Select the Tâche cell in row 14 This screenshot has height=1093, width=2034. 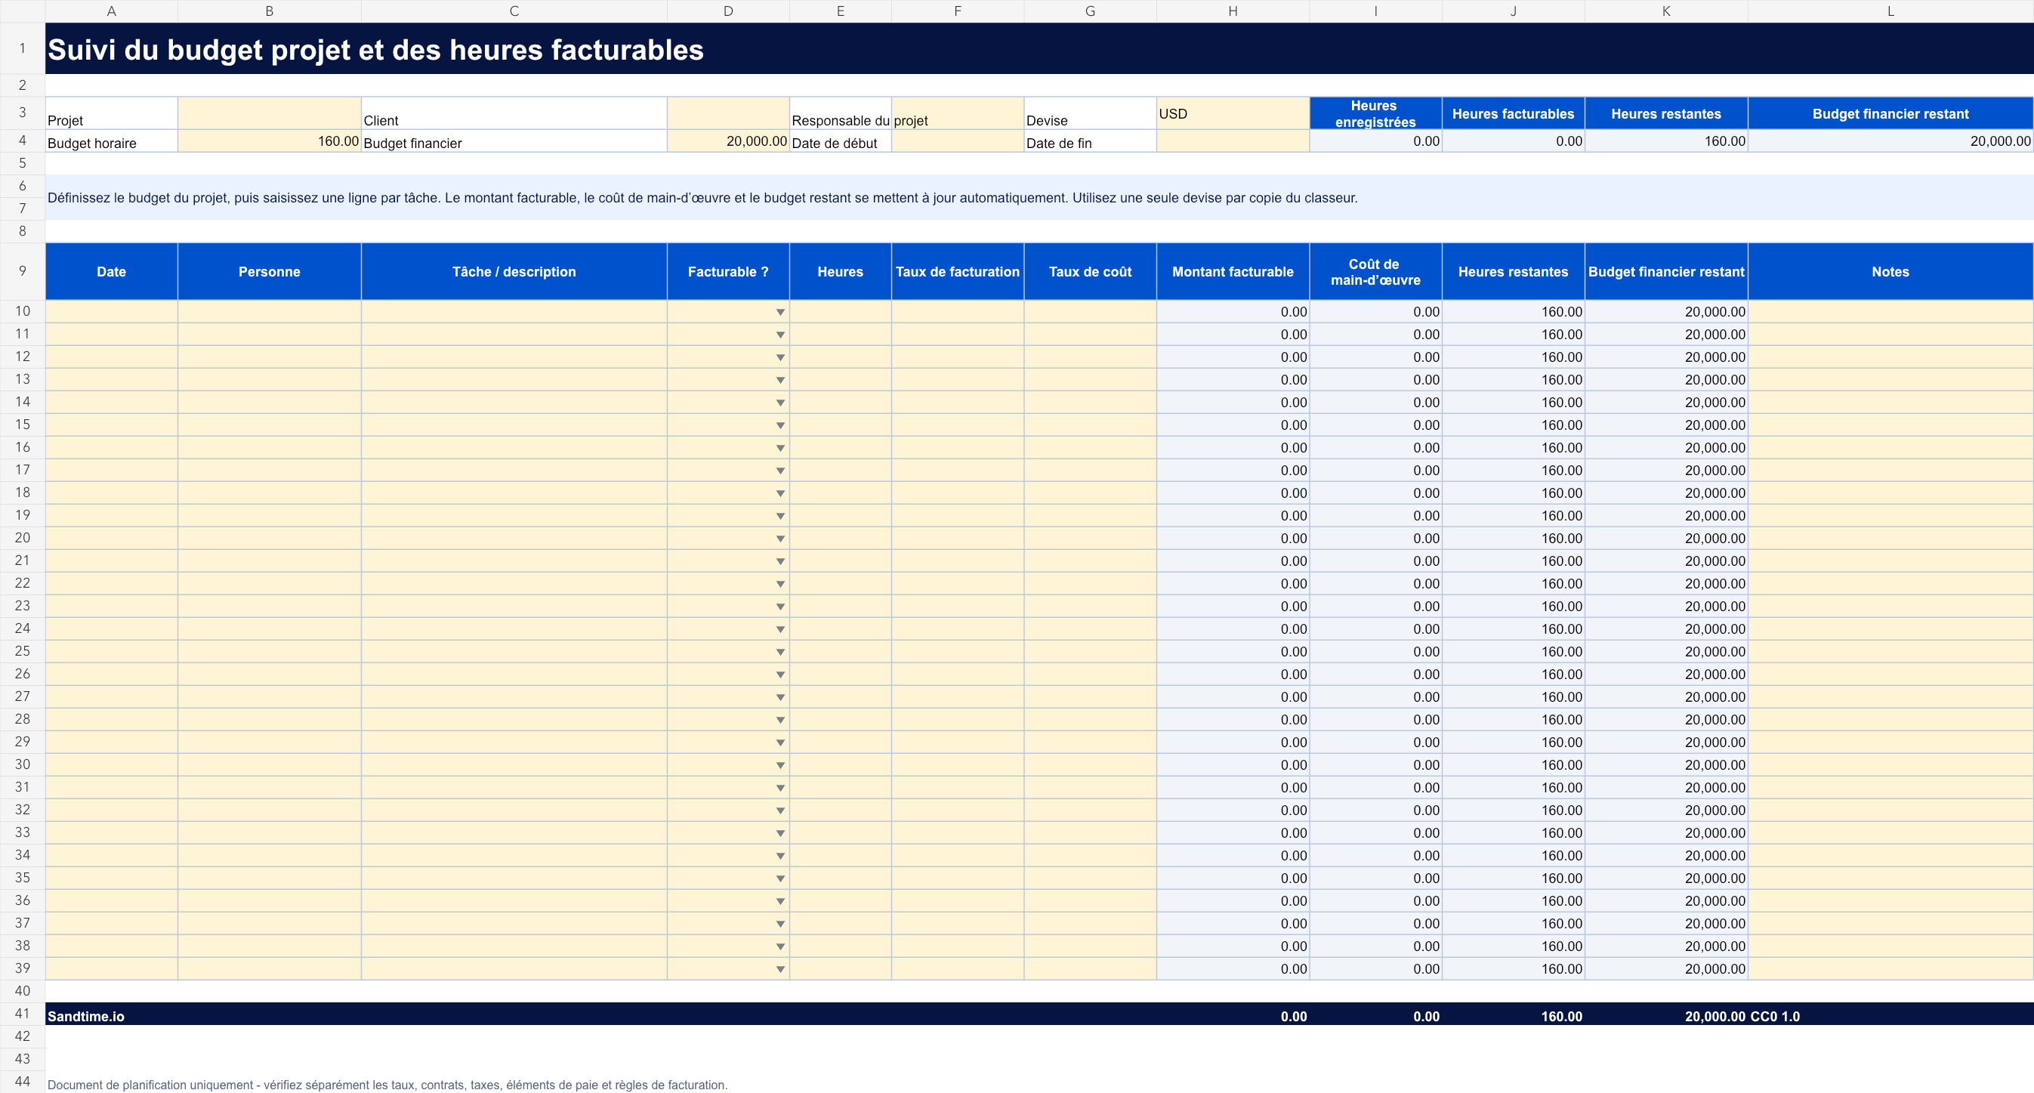(514, 403)
